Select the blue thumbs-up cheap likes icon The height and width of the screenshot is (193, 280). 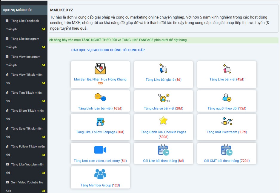pos(163,69)
